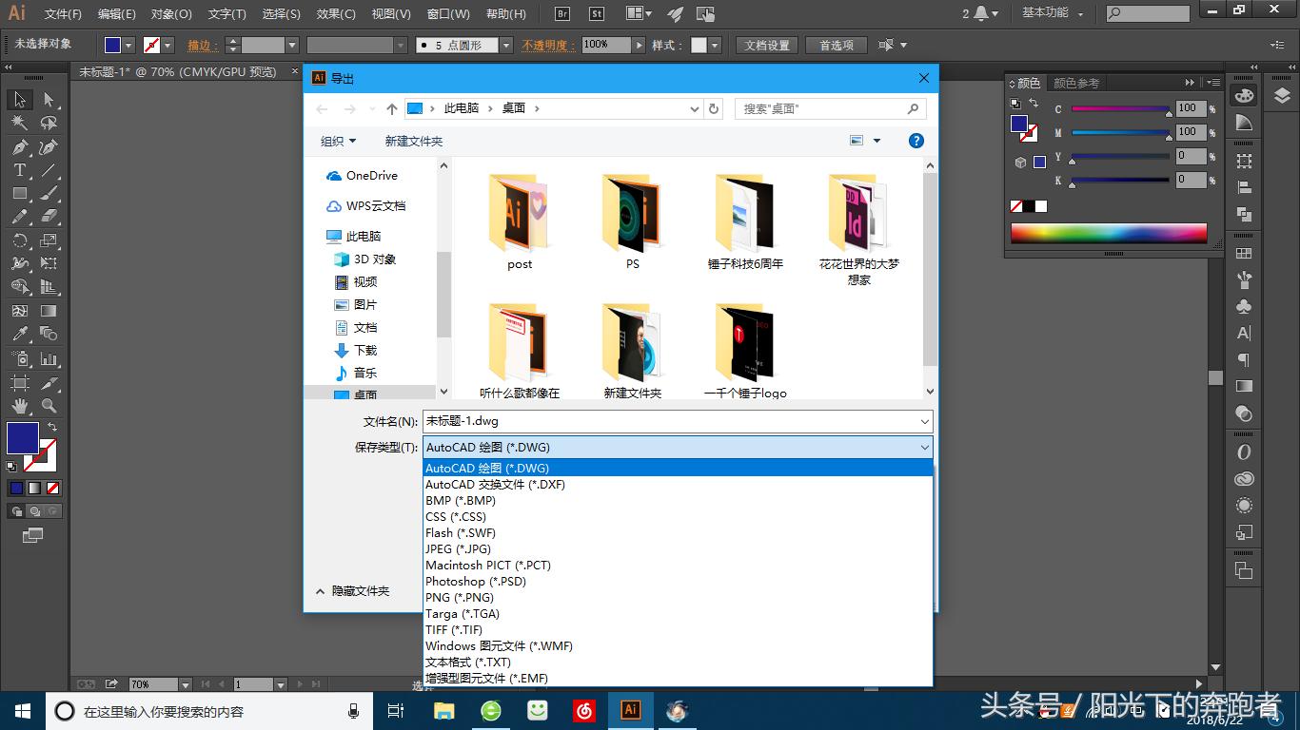The height and width of the screenshot is (730, 1300).
Task: Choose PNG (*.PNG) from the list
Action: click(x=460, y=598)
